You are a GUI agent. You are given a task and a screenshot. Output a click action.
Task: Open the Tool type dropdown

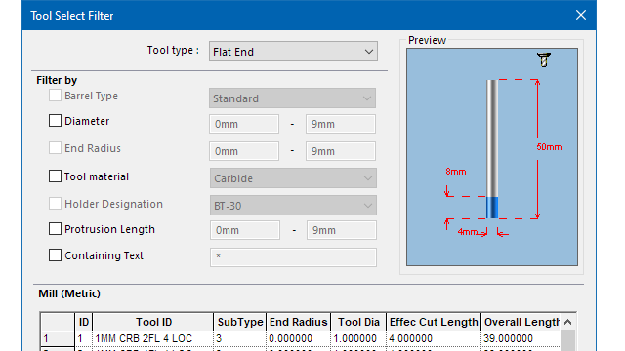293,52
